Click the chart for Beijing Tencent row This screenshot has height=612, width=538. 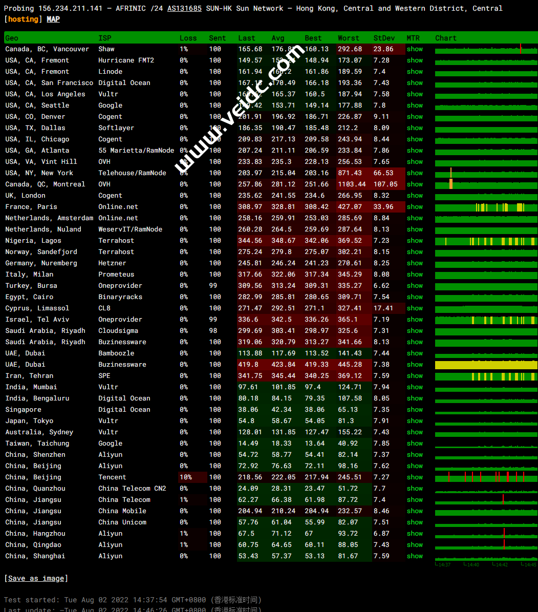486,477
